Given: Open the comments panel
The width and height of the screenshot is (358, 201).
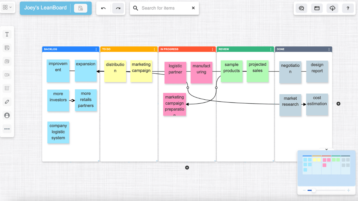Looking at the screenshot, I should click(x=301, y=8).
